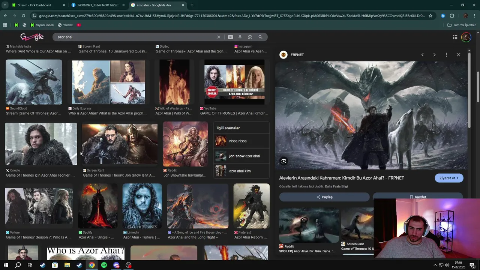Switch to the Facebook 548863923 tab
The image size is (480, 270).
(97, 5)
